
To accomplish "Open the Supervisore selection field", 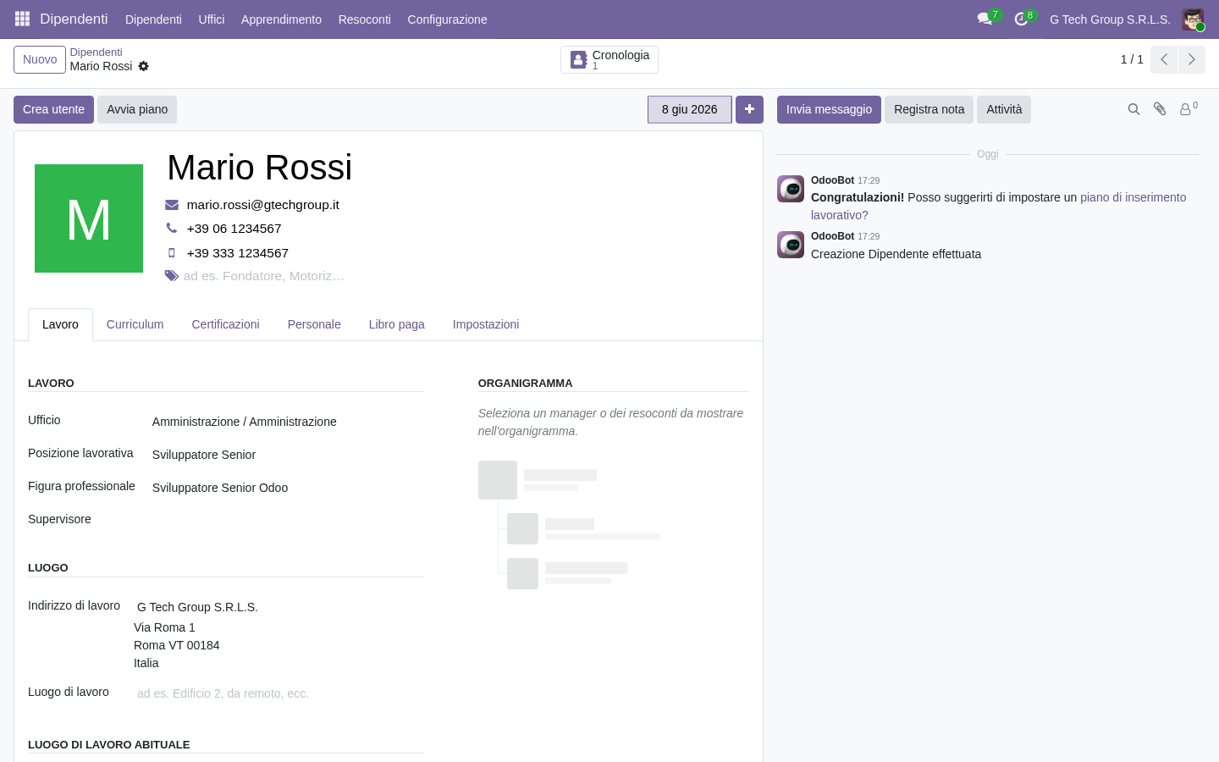I will pyautogui.click(x=286, y=520).
